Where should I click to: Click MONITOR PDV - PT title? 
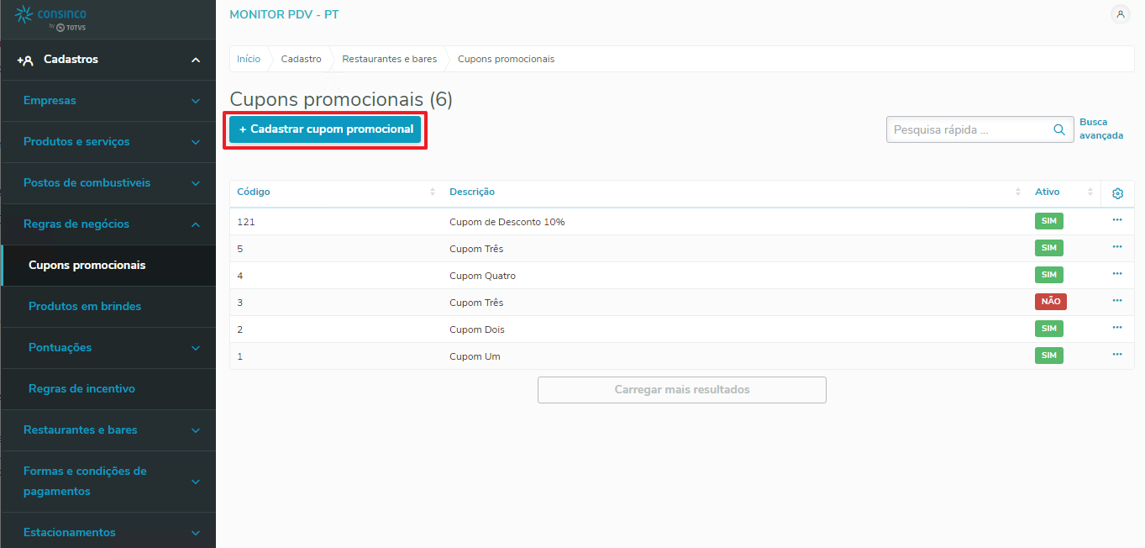[x=284, y=14]
